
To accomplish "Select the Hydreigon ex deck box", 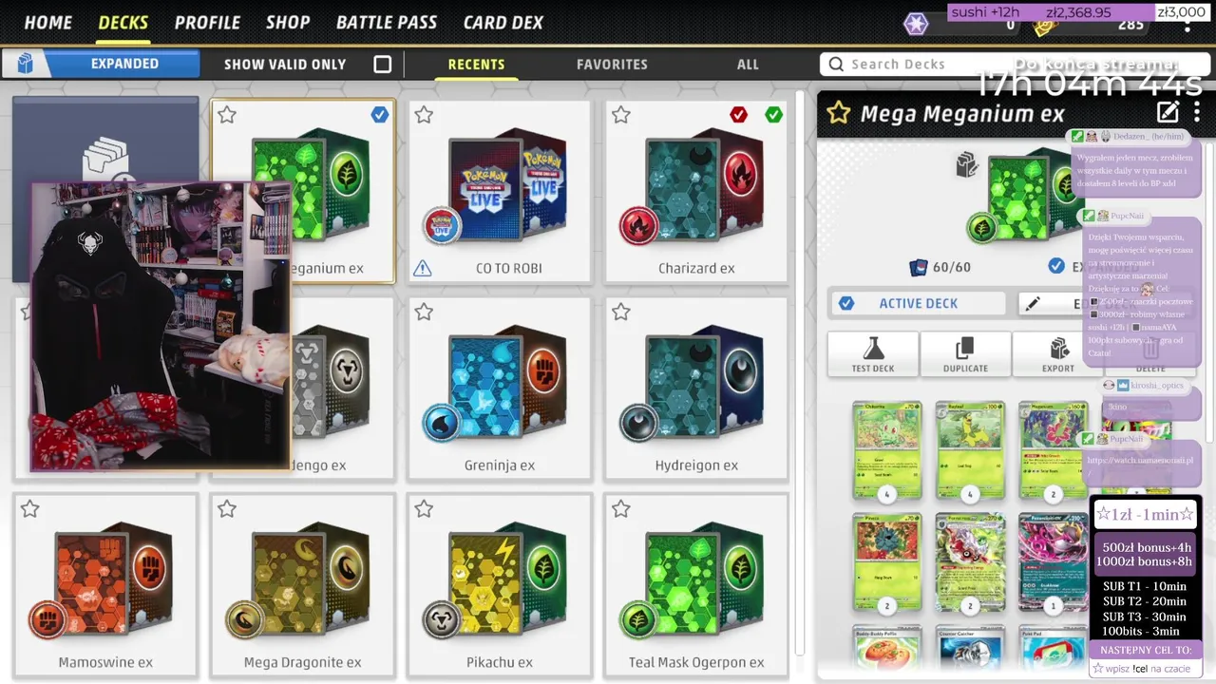I will point(696,387).
